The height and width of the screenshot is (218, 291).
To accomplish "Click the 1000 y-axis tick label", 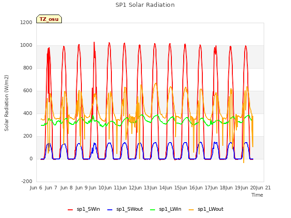I will pos(26,45).
